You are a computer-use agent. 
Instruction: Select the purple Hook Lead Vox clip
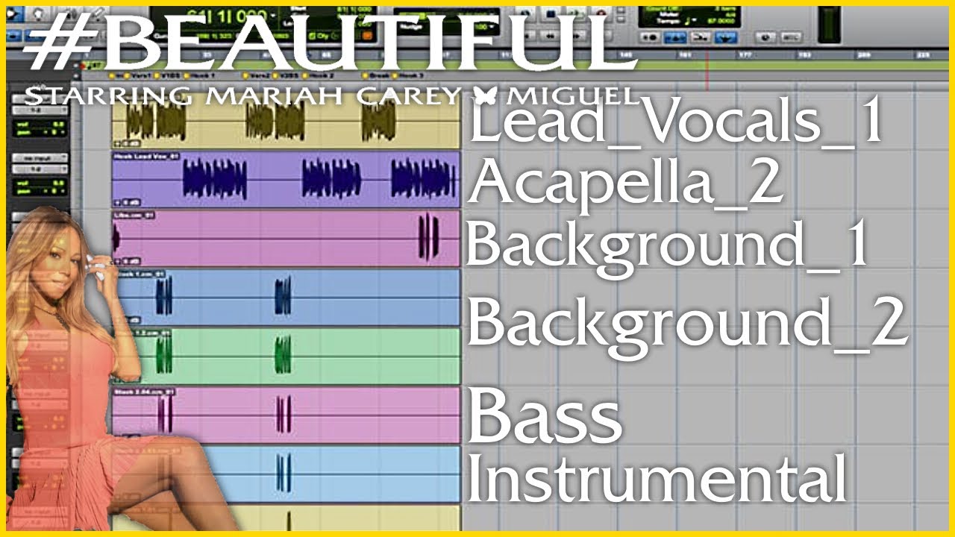[x=286, y=180]
